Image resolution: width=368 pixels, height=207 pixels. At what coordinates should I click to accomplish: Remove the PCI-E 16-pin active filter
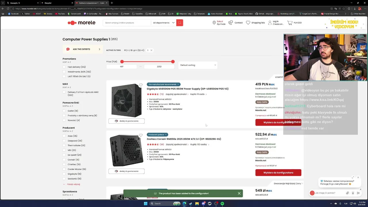[151, 50]
